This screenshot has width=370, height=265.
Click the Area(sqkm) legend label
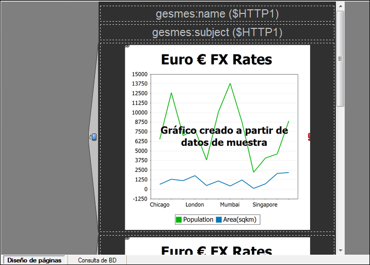tap(239, 220)
